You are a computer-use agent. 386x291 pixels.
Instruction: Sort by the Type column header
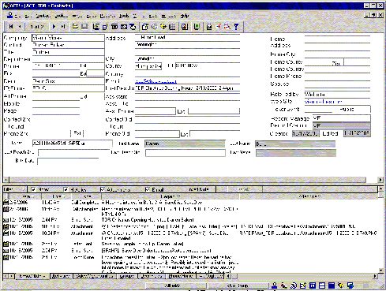coord(87,196)
